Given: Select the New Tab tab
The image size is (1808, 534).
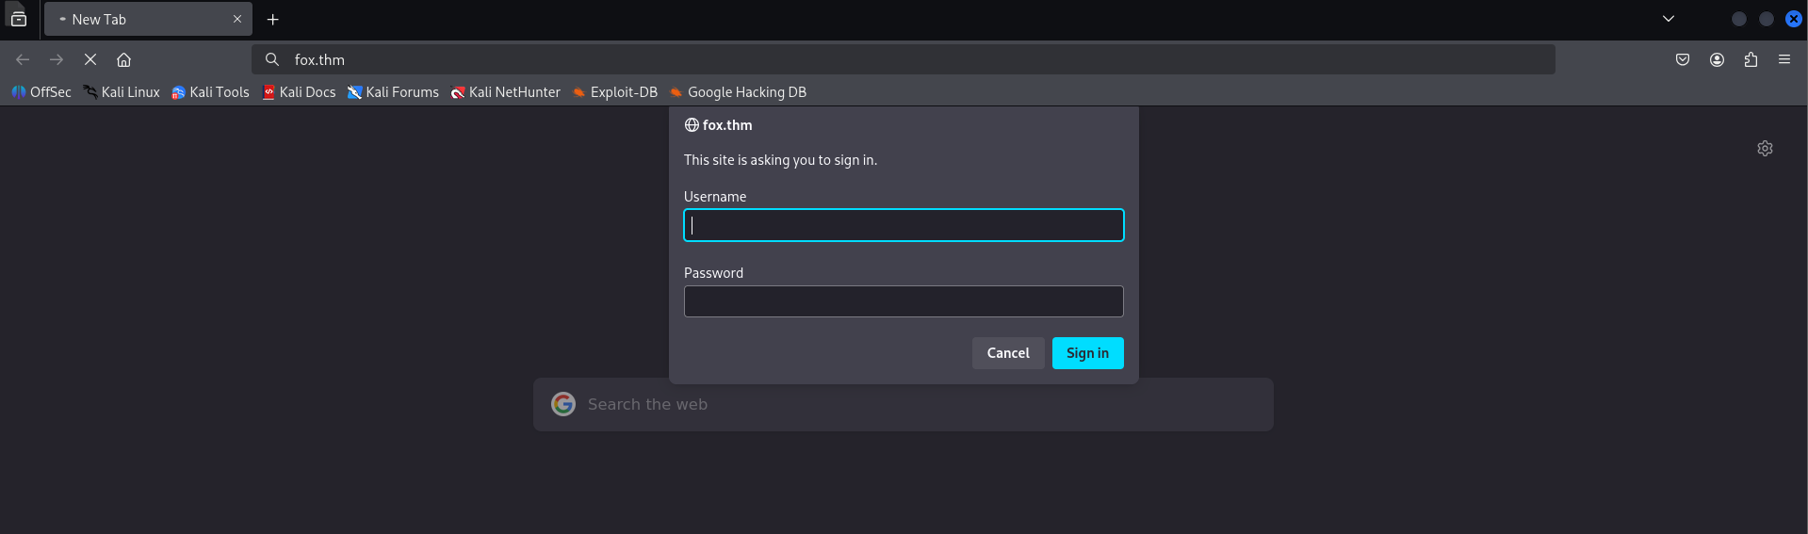Looking at the screenshot, I should point(132,19).
